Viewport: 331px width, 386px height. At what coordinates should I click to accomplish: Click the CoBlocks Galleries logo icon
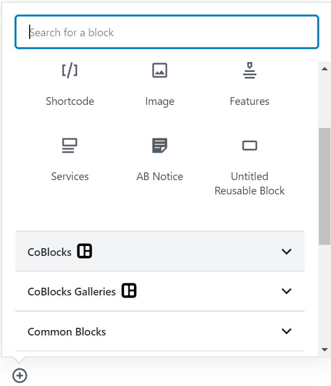coord(129,290)
